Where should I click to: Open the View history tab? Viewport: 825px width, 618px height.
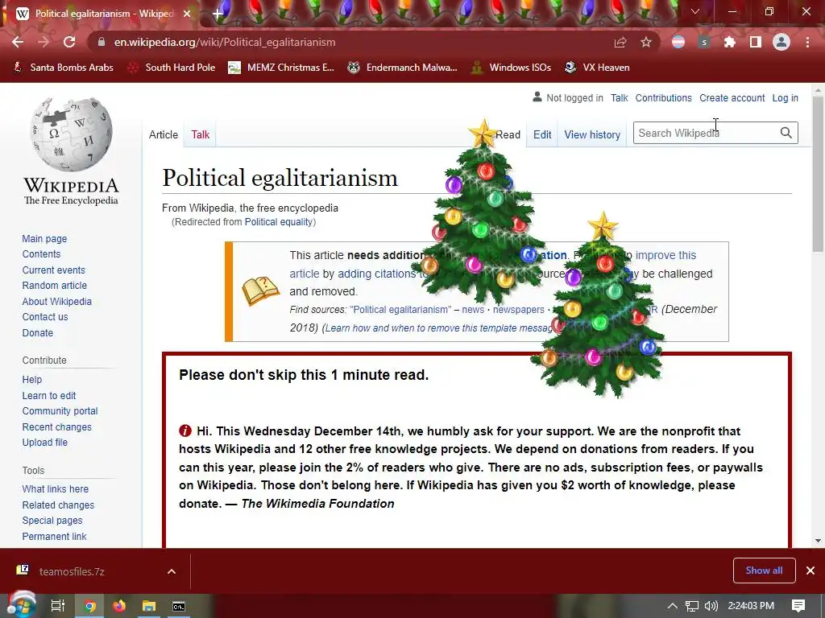pos(592,134)
